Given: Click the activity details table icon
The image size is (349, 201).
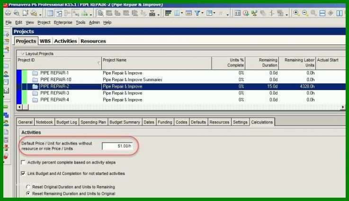Looking at the screenshot, I should point(238,13).
